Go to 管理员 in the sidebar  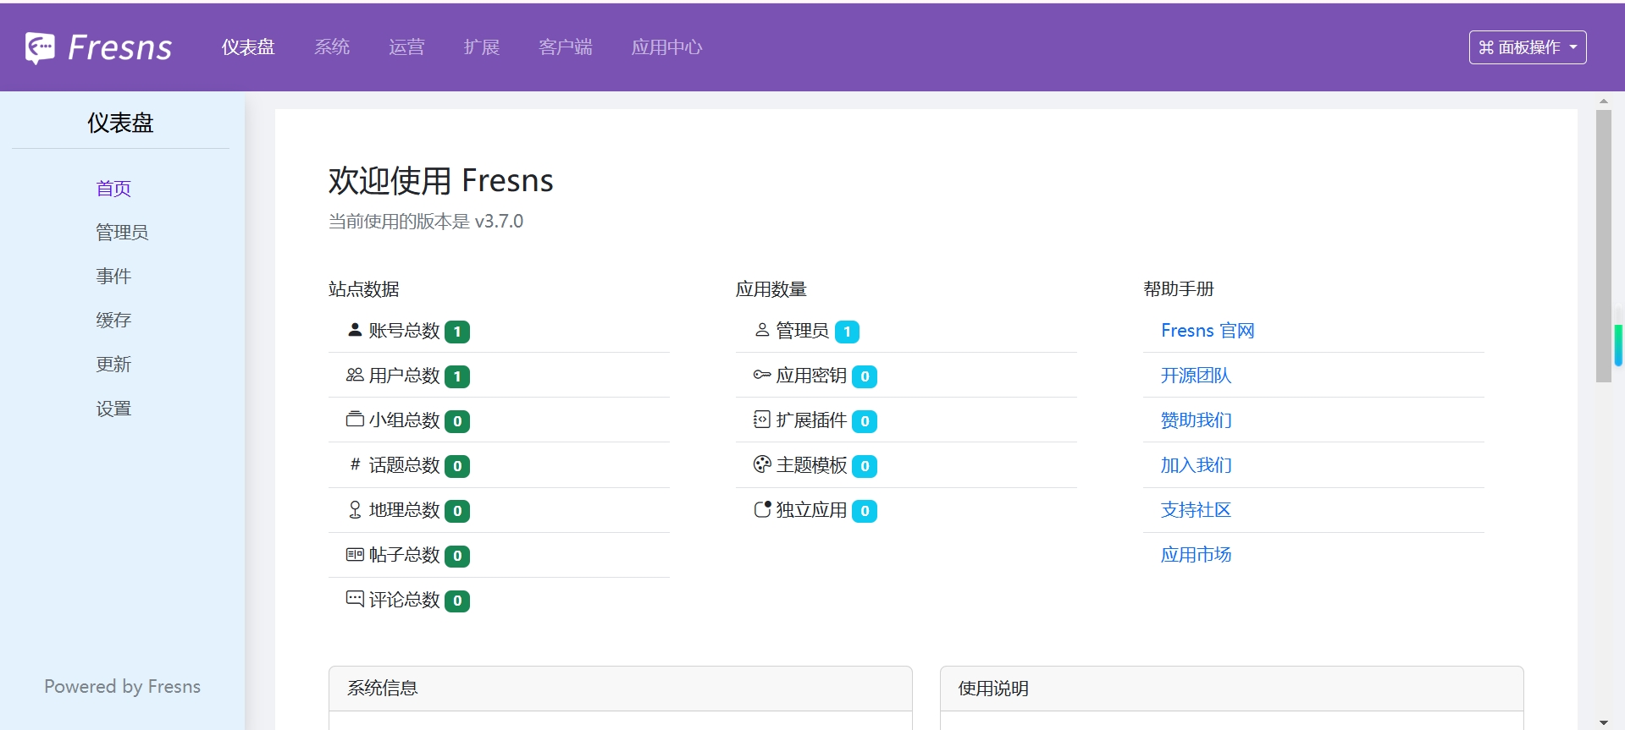[122, 233]
